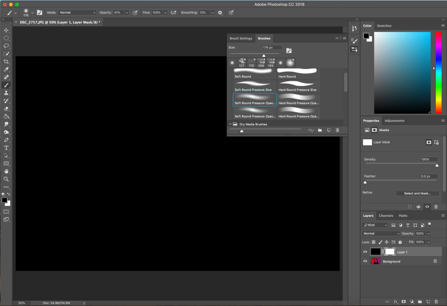Switch to the Channels tab
The width and height of the screenshot is (447, 306).
[386, 216]
